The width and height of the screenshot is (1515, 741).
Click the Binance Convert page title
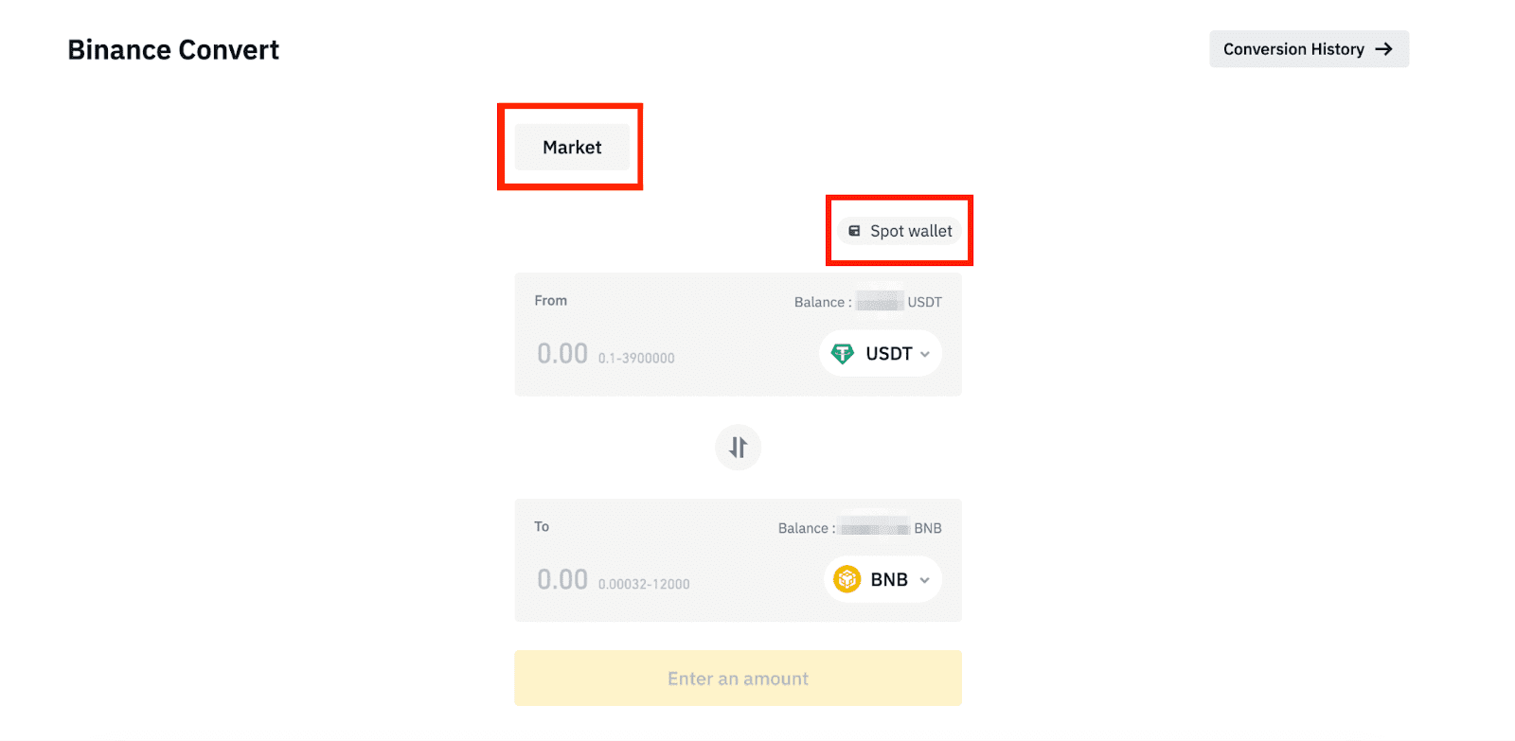[x=173, y=50]
